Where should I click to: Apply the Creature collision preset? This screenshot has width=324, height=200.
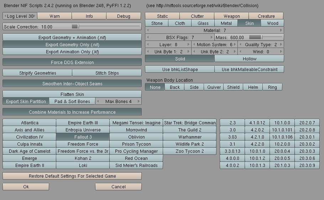point(266,16)
